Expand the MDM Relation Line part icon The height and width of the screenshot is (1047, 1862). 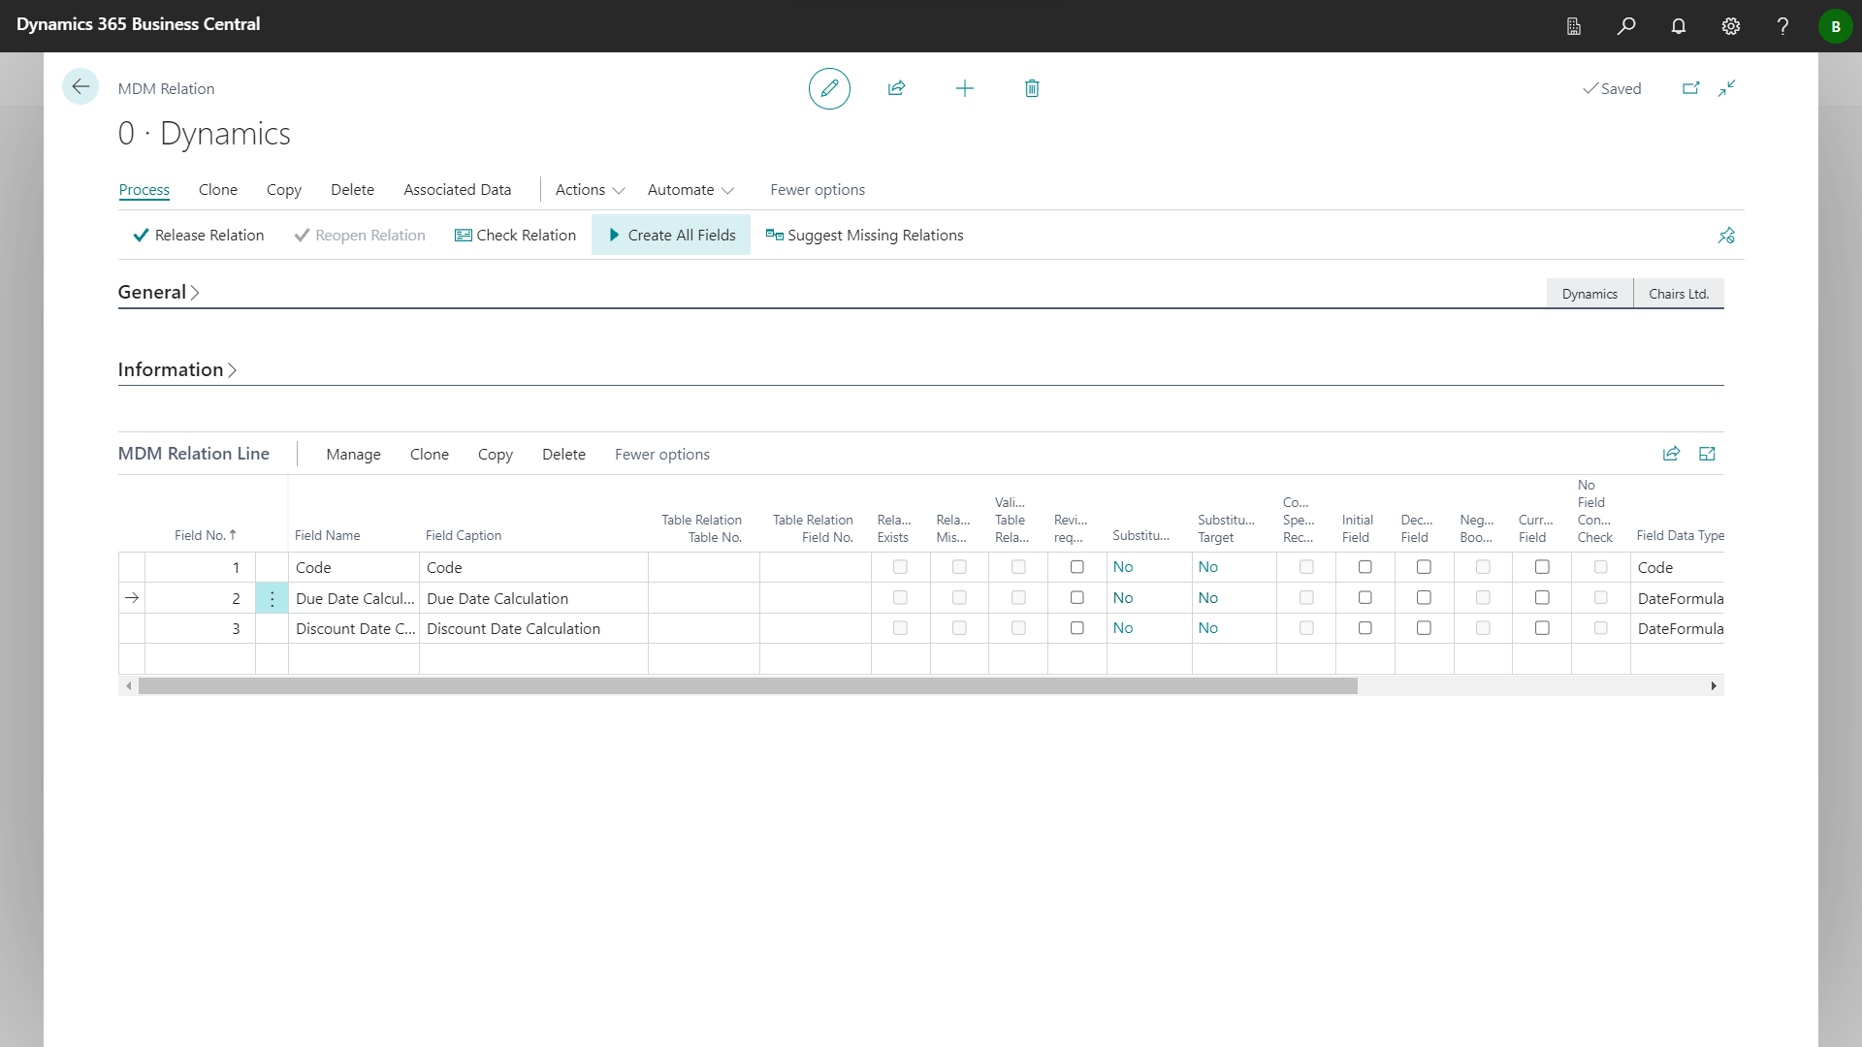click(1708, 454)
